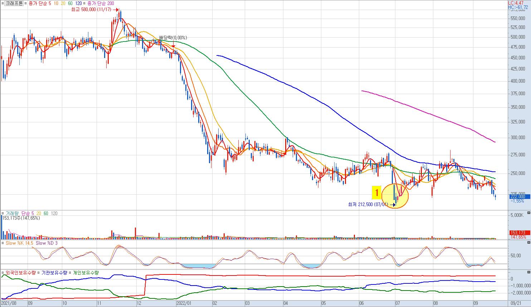Image resolution: width=531 pixels, height=307 pixels.
Task: Click the 250,000 price axis value
Action: pos(518,173)
